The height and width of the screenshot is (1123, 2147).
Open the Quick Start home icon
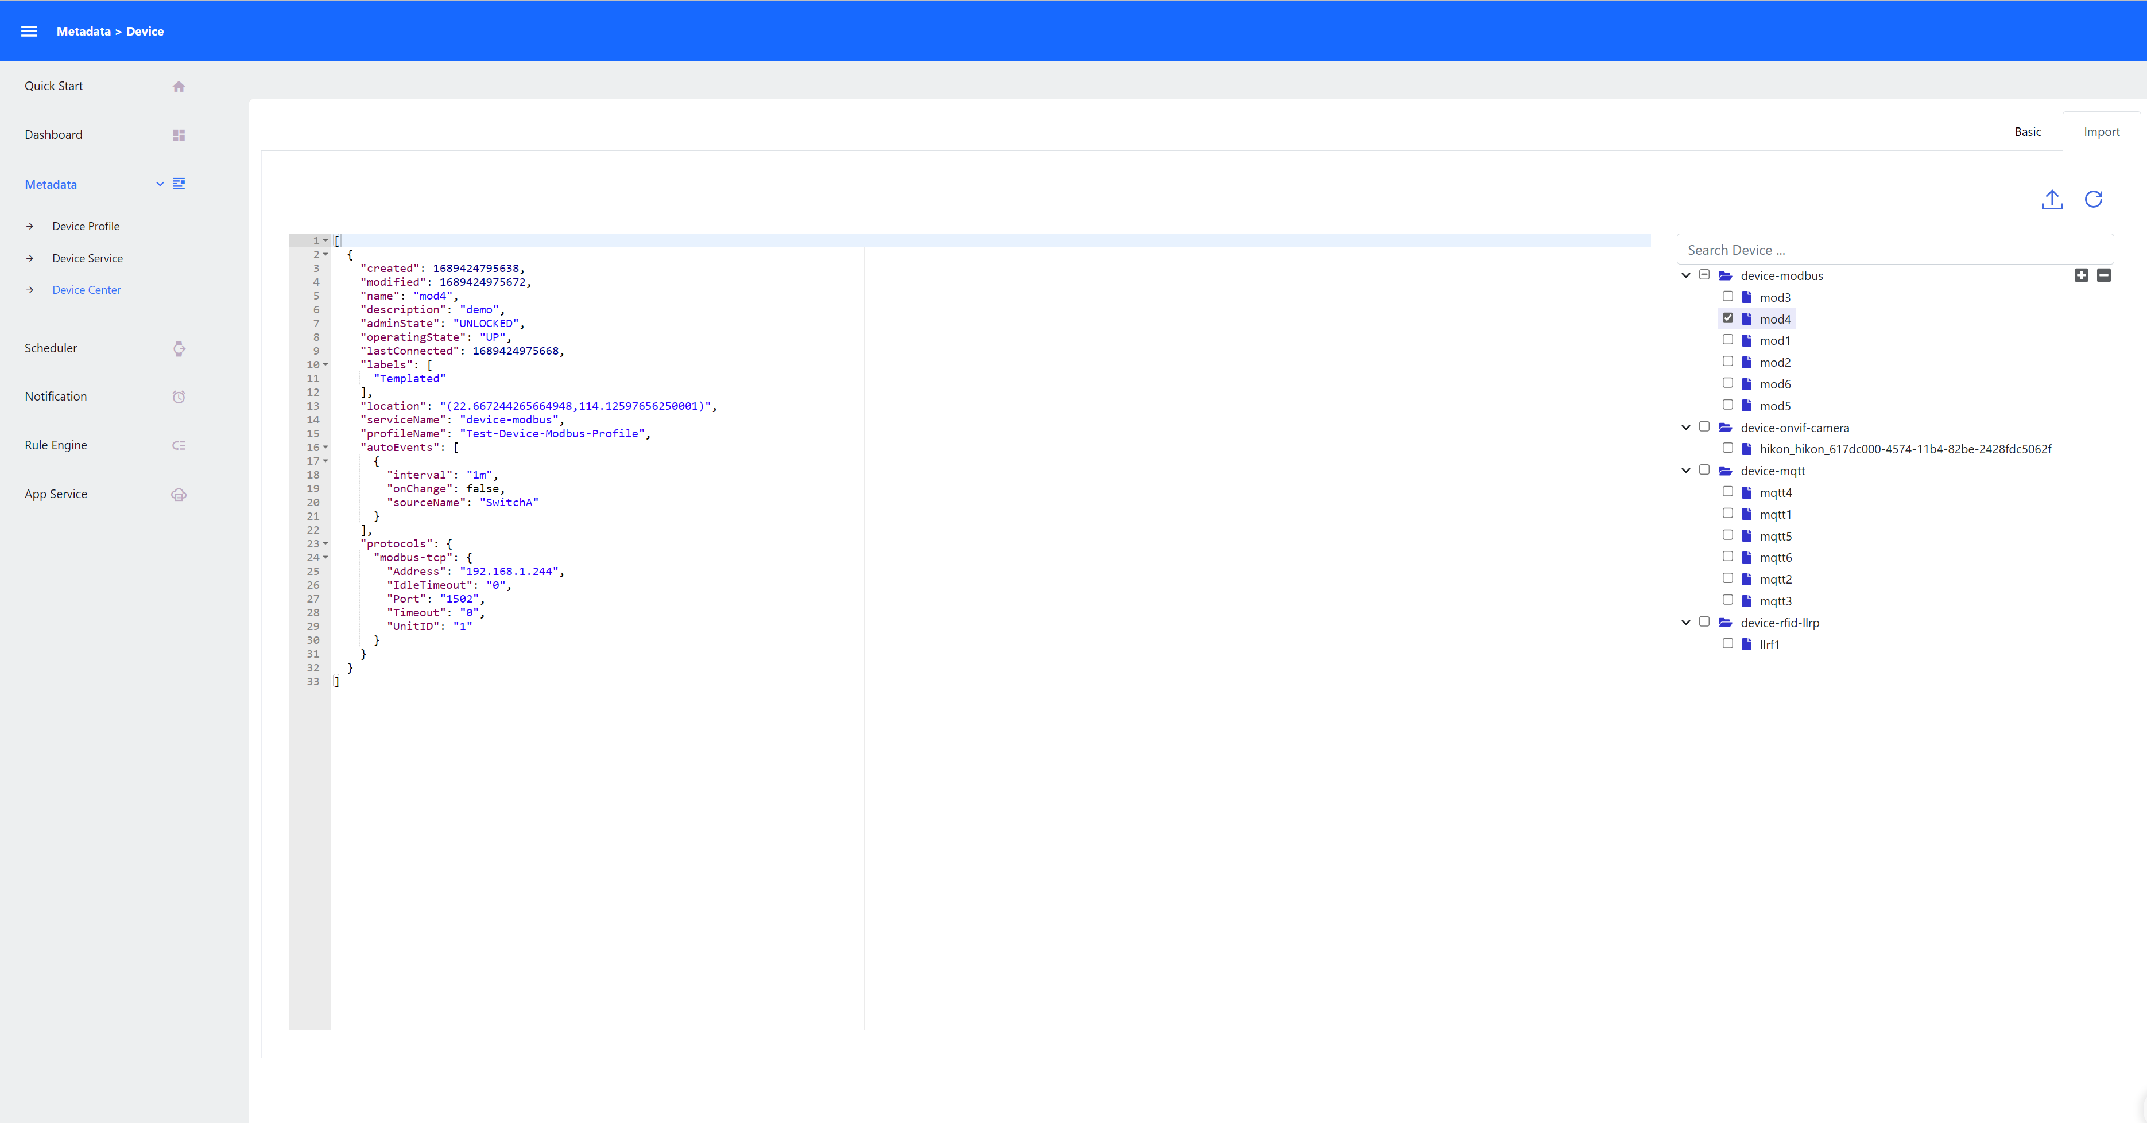[x=179, y=86]
